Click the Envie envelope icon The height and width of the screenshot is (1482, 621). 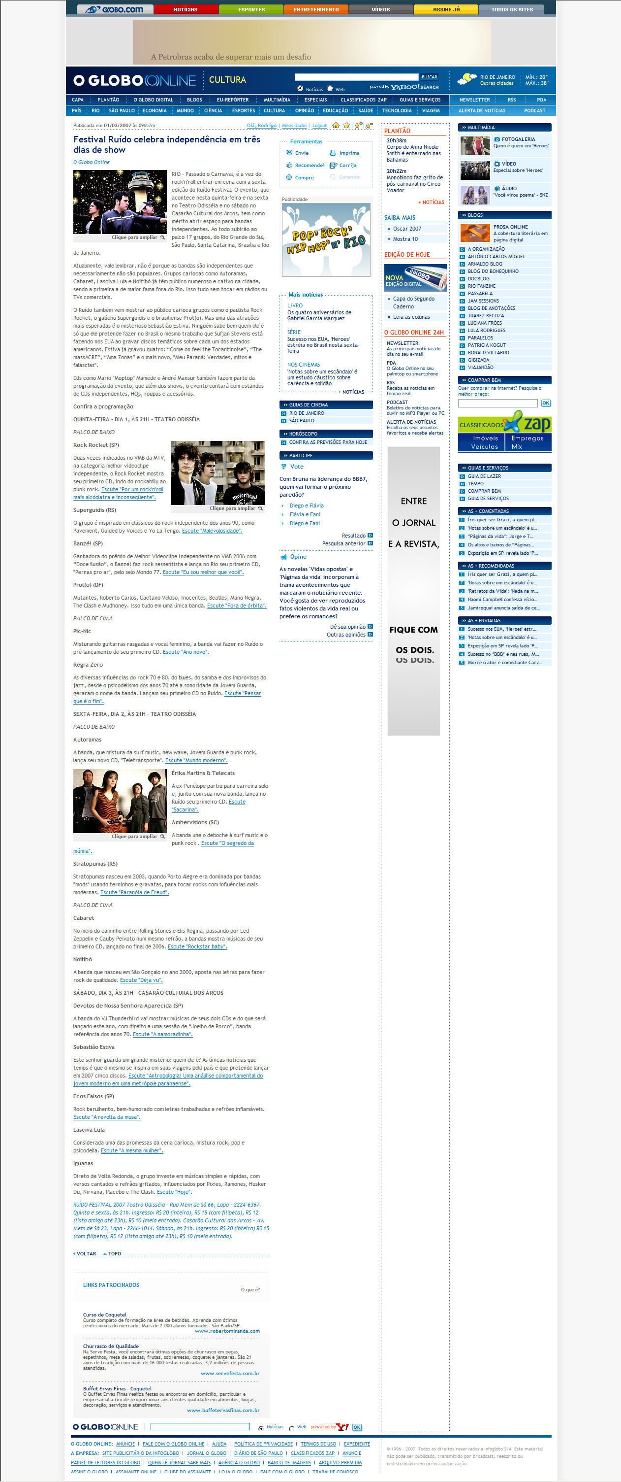coord(289,152)
